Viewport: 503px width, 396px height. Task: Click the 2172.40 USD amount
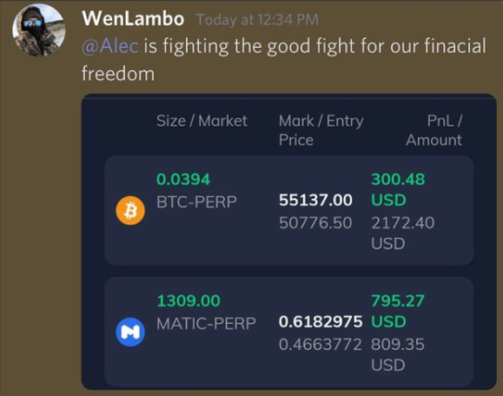coord(403,233)
